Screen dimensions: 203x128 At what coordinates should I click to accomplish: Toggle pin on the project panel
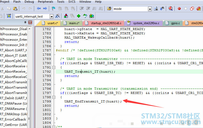point(25,23)
